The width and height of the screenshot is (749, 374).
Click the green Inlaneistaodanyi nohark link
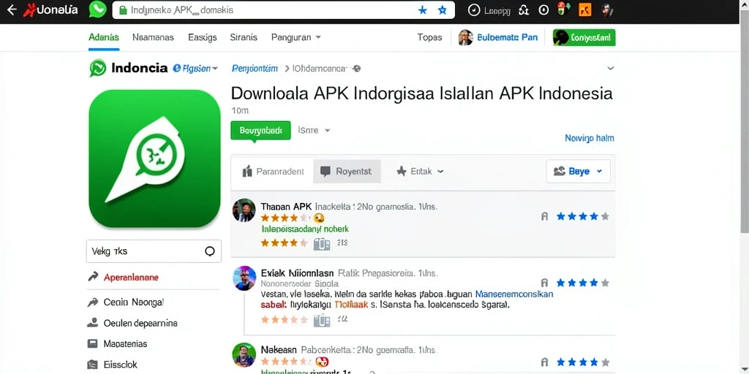[x=305, y=229]
